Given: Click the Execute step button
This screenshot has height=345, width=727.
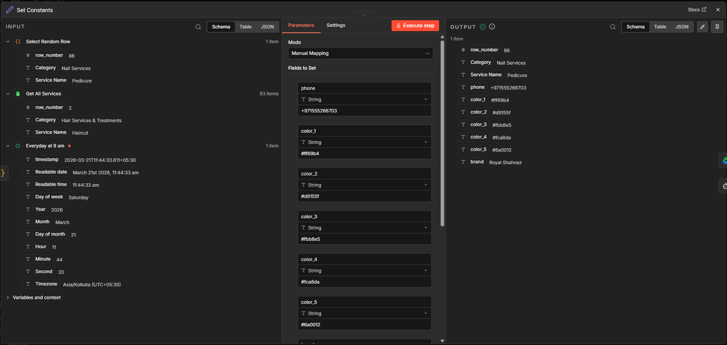Looking at the screenshot, I should click(x=415, y=26).
